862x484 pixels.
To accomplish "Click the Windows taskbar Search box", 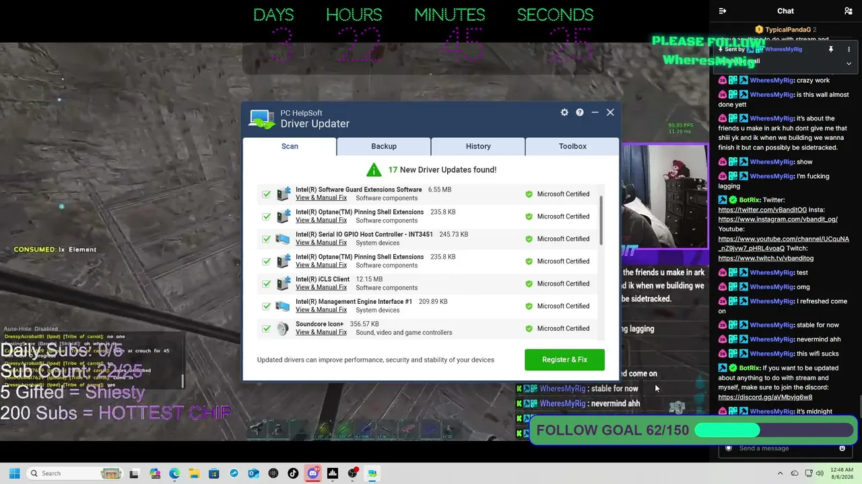I will point(74,473).
